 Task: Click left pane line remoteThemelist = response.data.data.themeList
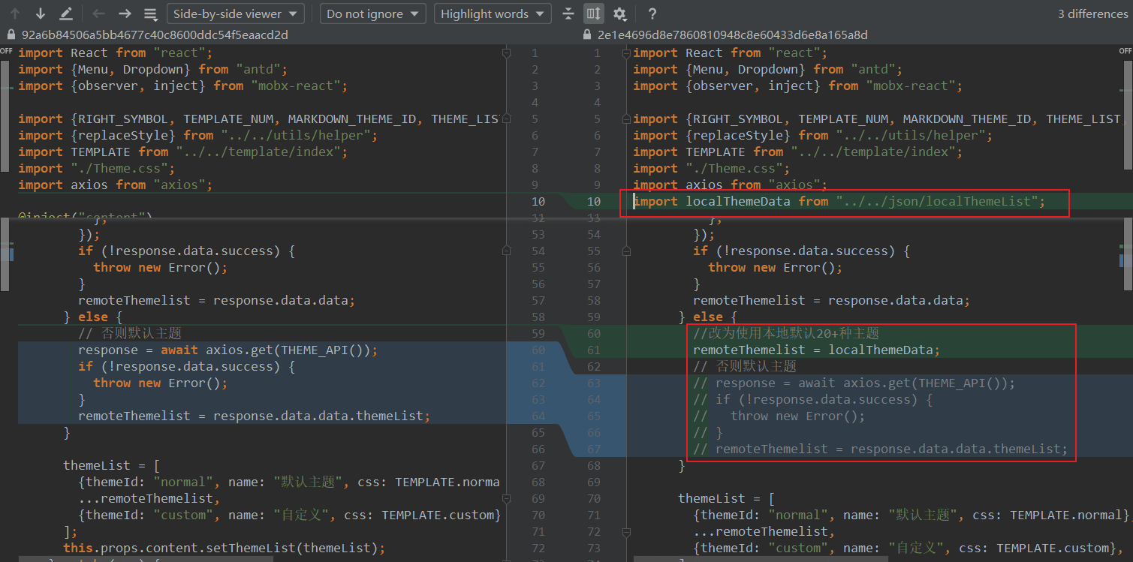tap(254, 416)
